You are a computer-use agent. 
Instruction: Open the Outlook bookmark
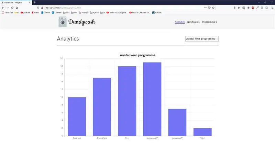46,13
